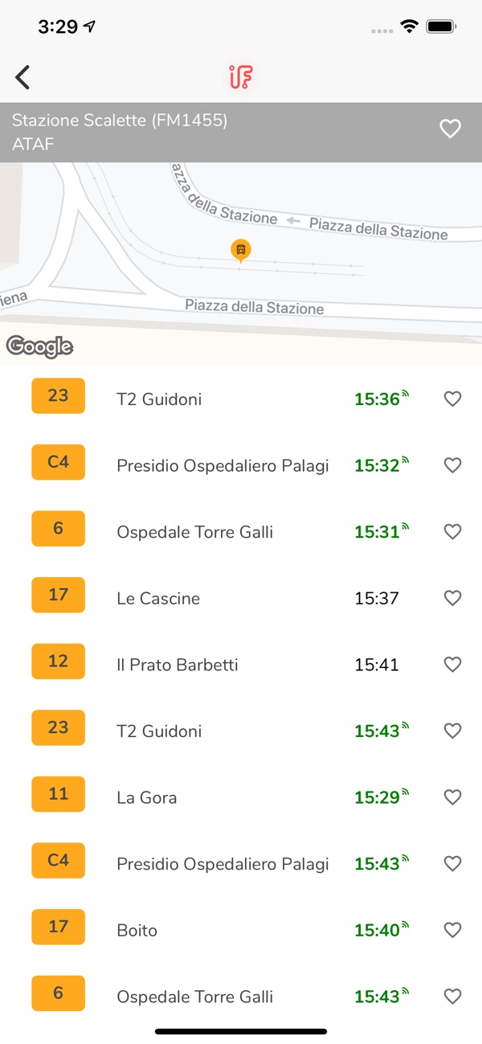
Task: Tap the Google logo on map
Action: (x=39, y=346)
